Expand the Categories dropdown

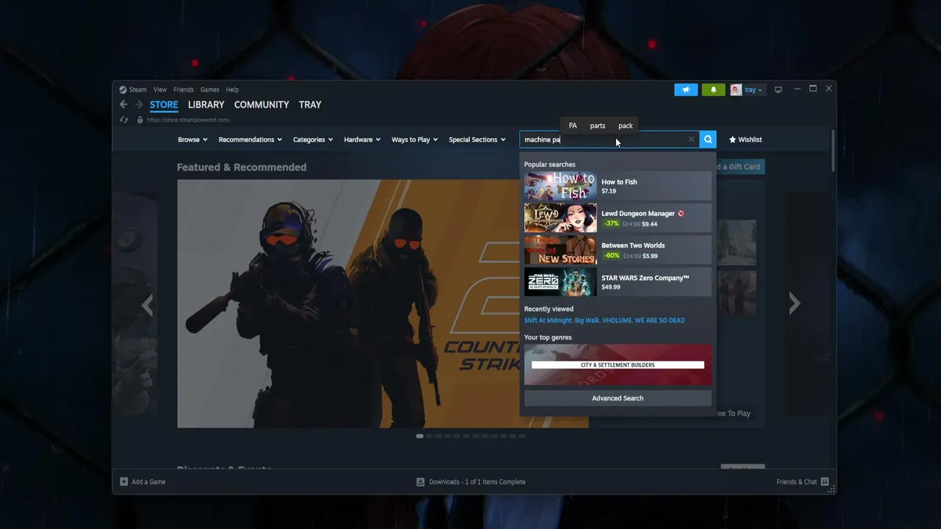point(313,140)
